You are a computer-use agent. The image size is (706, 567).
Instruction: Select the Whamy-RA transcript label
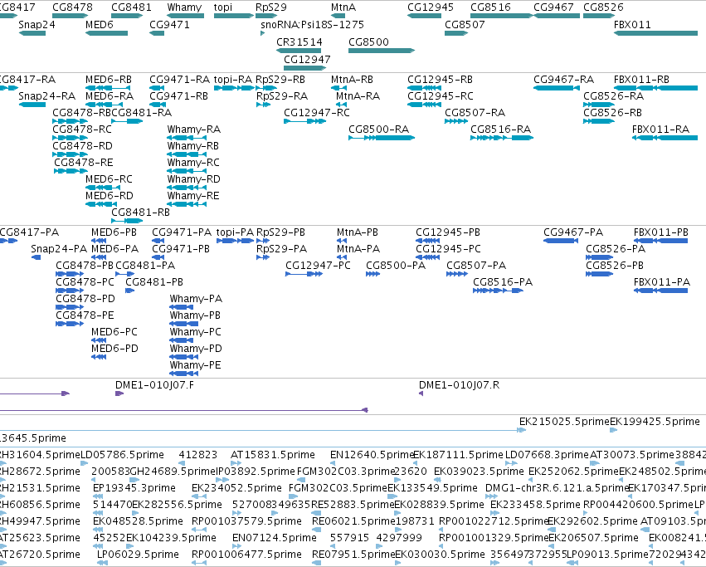click(193, 130)
